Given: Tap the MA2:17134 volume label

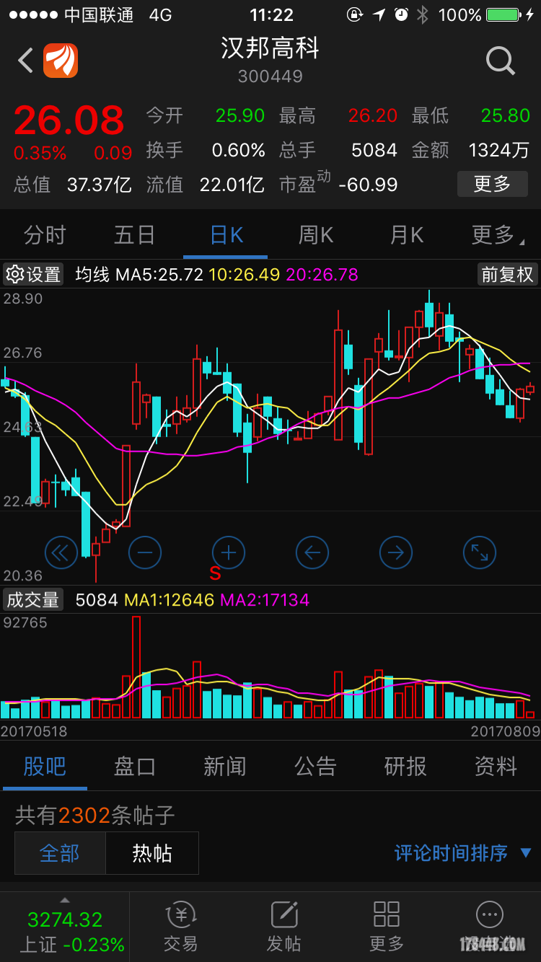Looking at the screenshot, I should coord(265,600).
